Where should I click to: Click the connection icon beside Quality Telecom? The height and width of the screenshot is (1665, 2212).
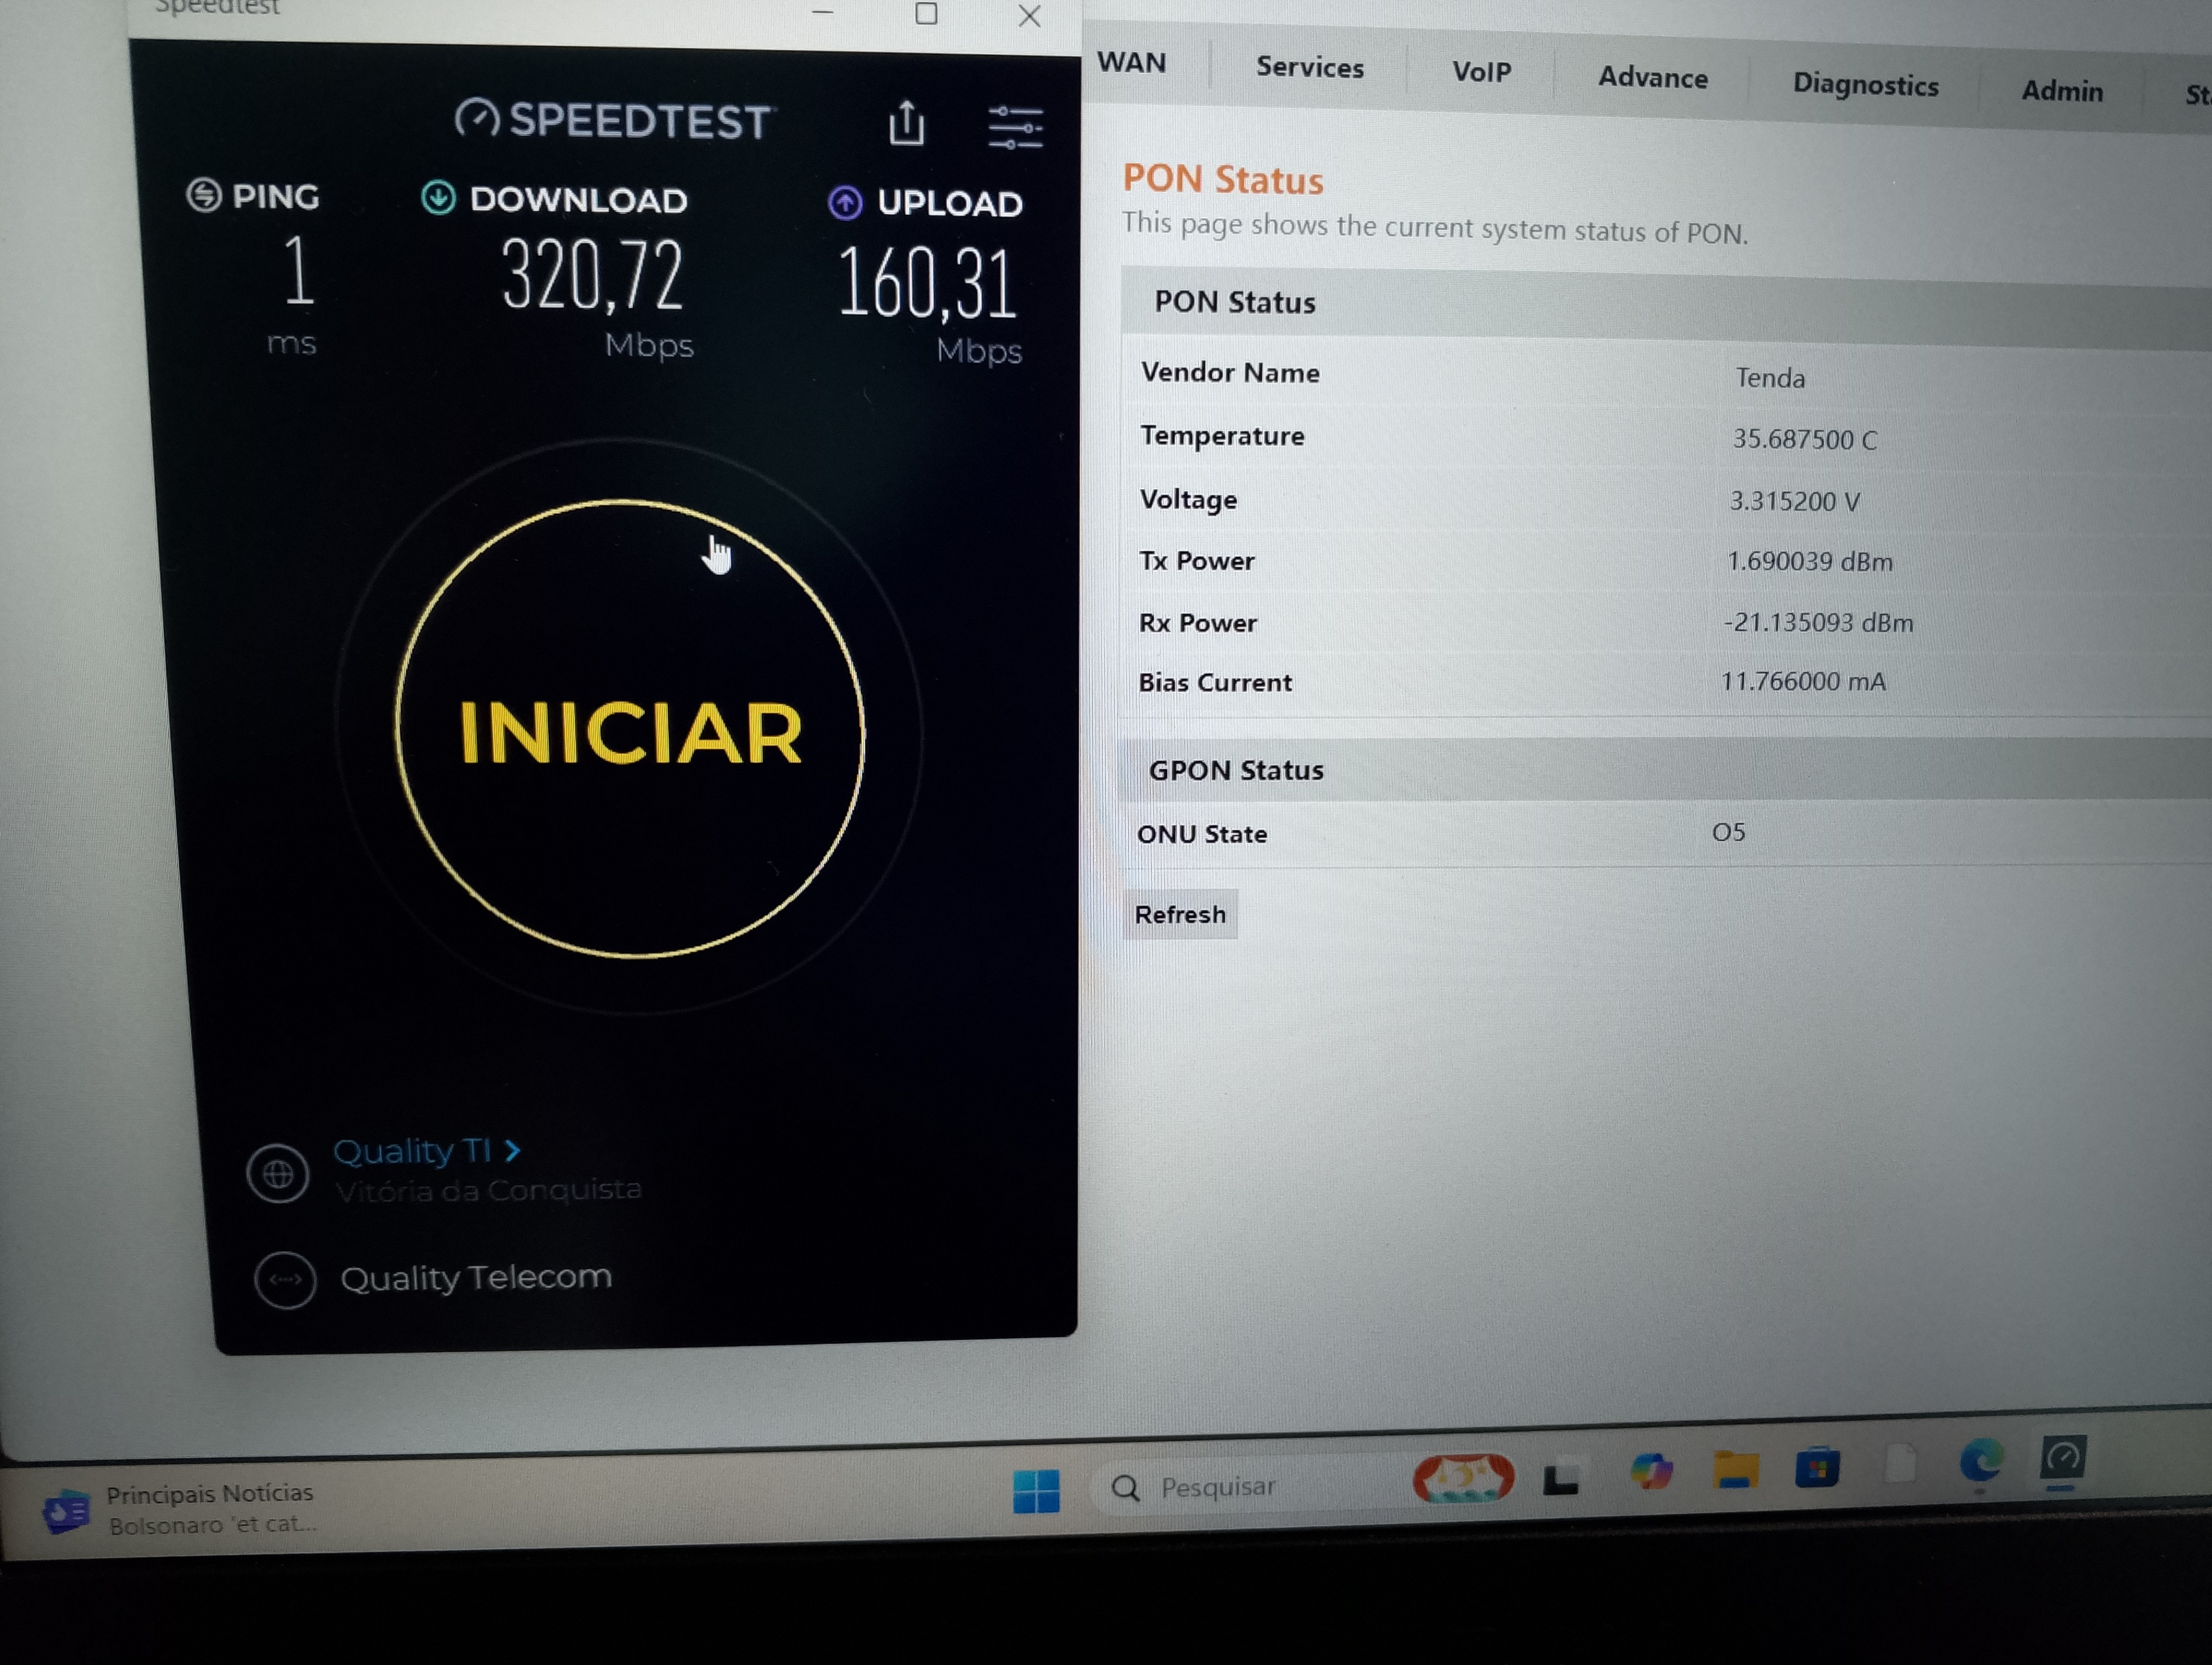285,1279
